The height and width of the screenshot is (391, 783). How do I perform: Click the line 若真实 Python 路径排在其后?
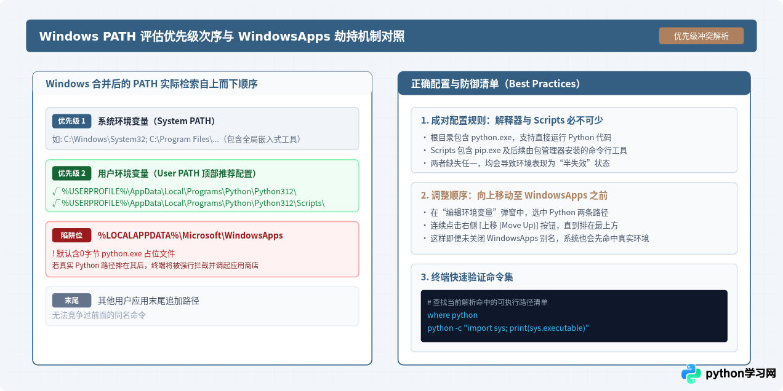[155, 266]
